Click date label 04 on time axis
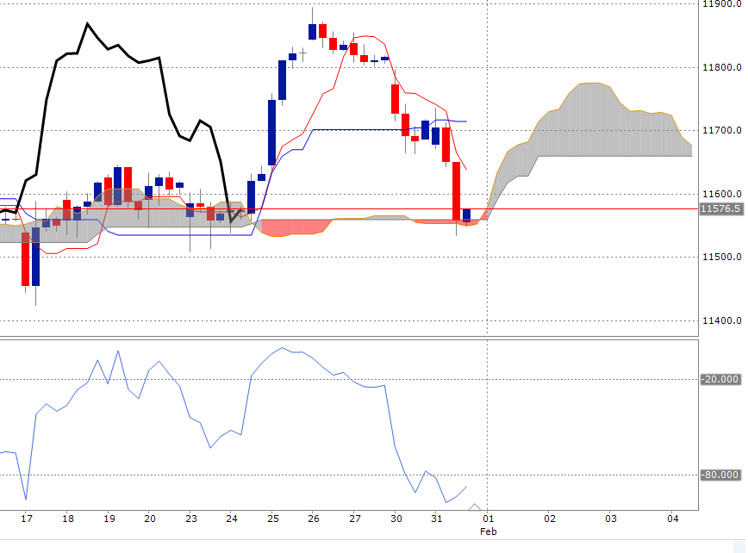 click(x=673, y=519)
